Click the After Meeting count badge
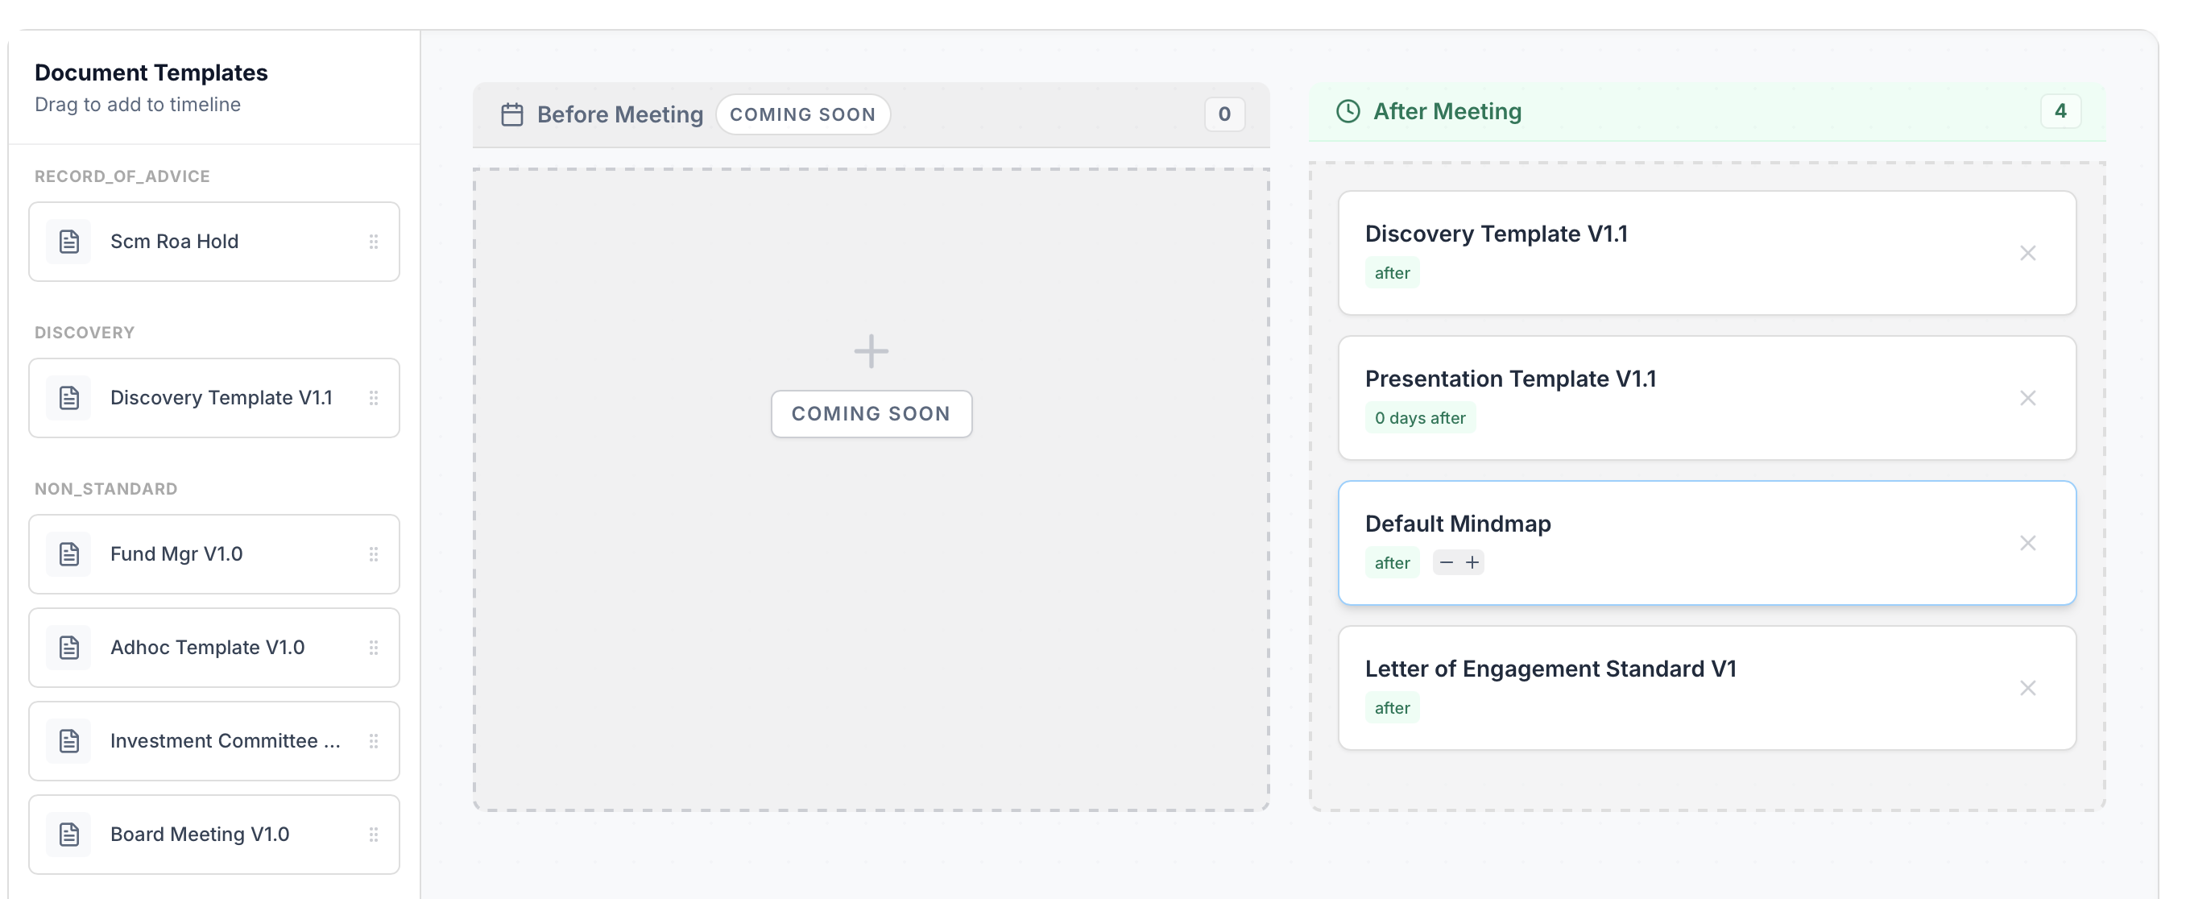 click(2060, 111)
